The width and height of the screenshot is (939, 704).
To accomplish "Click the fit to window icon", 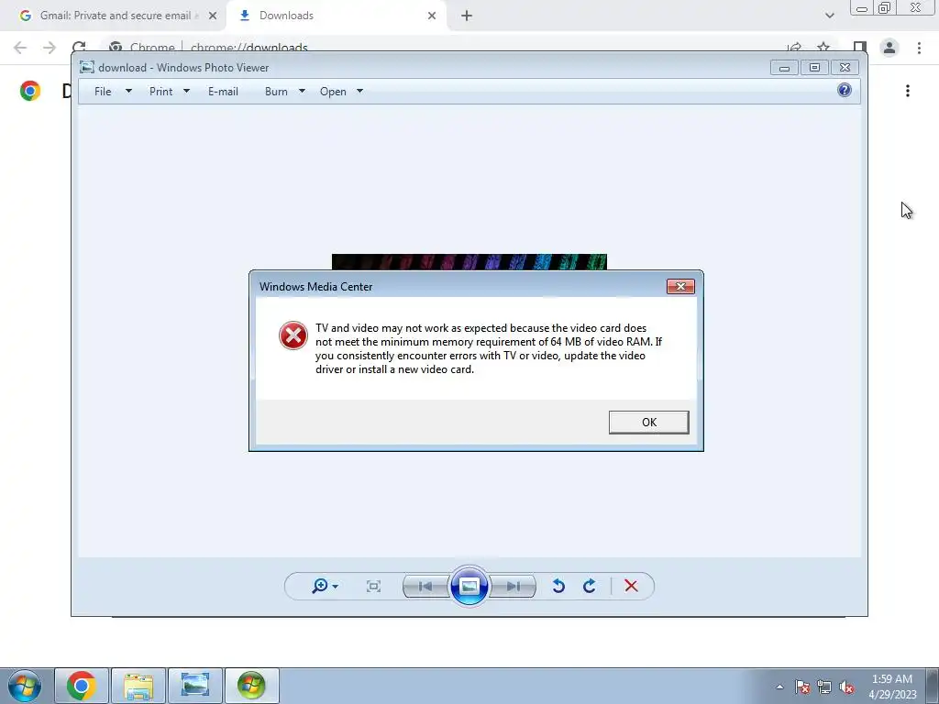I will pos(374,586).
